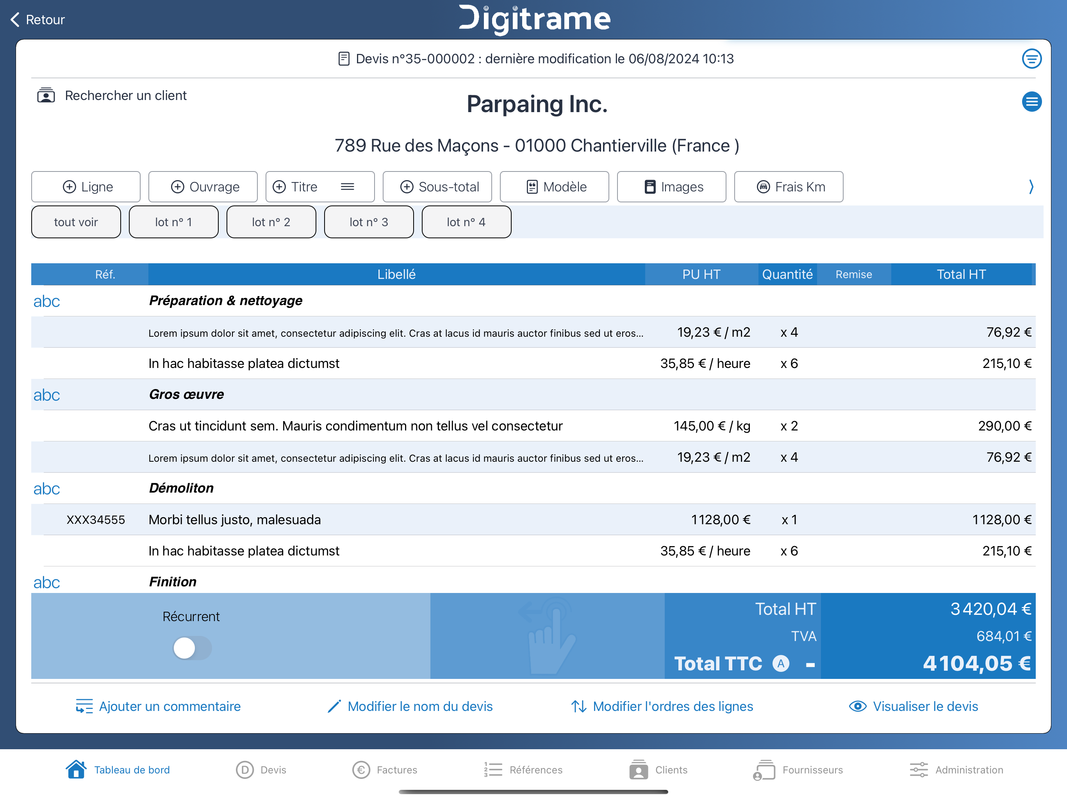Click the Remise column header
The height and width of the screenshot is (800, 1067).
coord(853,274)
